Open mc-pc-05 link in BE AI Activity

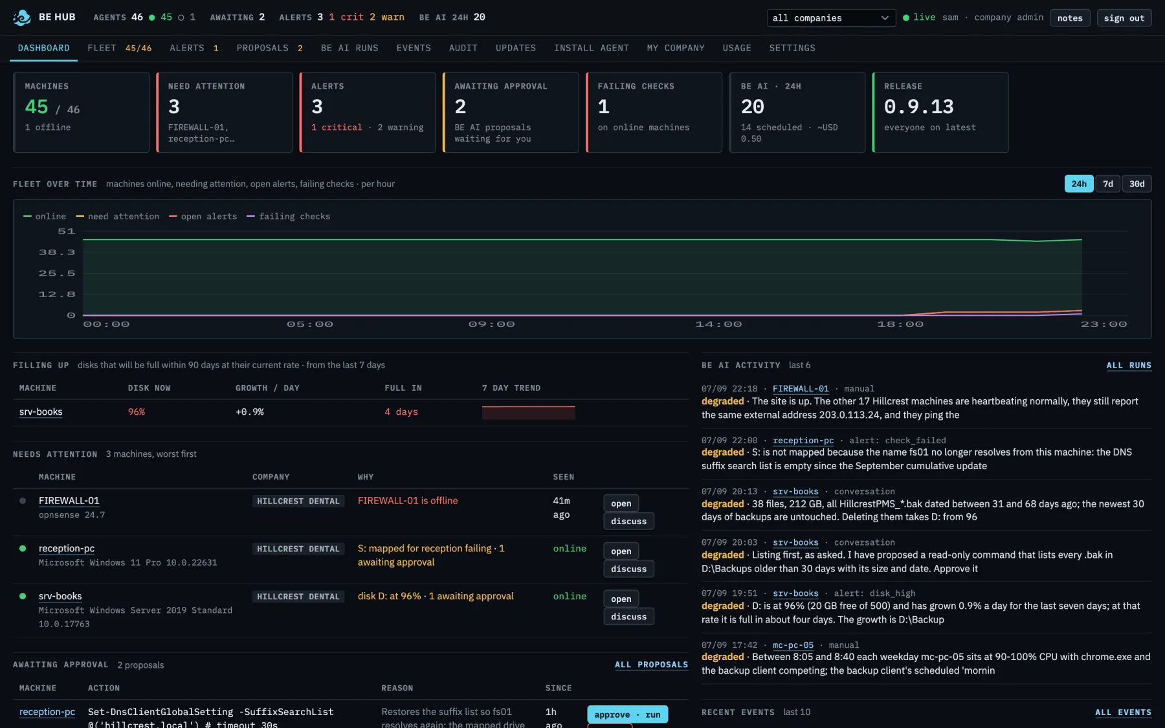tap(793, 645)
